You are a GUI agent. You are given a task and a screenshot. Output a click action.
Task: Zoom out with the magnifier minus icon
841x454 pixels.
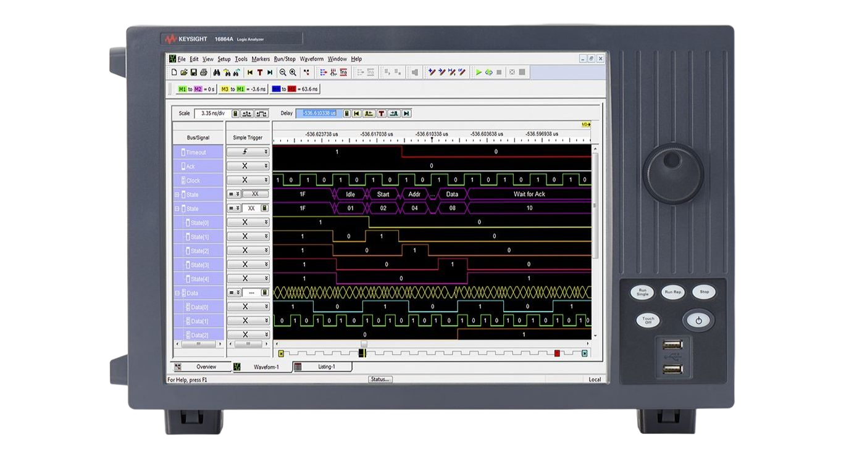[283, 72]
